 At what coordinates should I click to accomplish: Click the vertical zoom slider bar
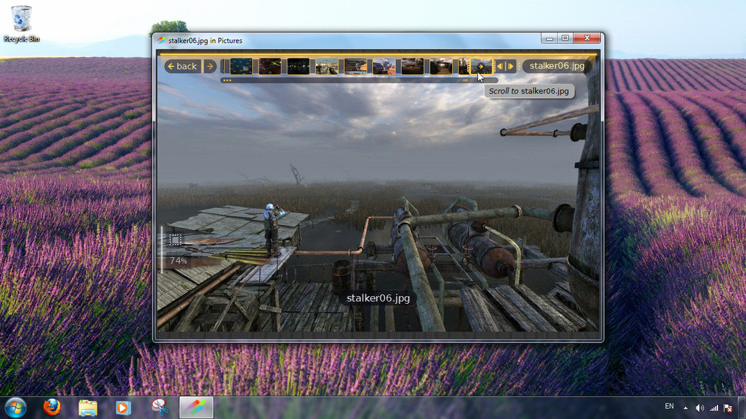click(162, 250)
